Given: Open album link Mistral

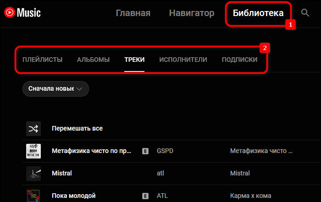Looking at the screenshot, I should tap(240, 173).
